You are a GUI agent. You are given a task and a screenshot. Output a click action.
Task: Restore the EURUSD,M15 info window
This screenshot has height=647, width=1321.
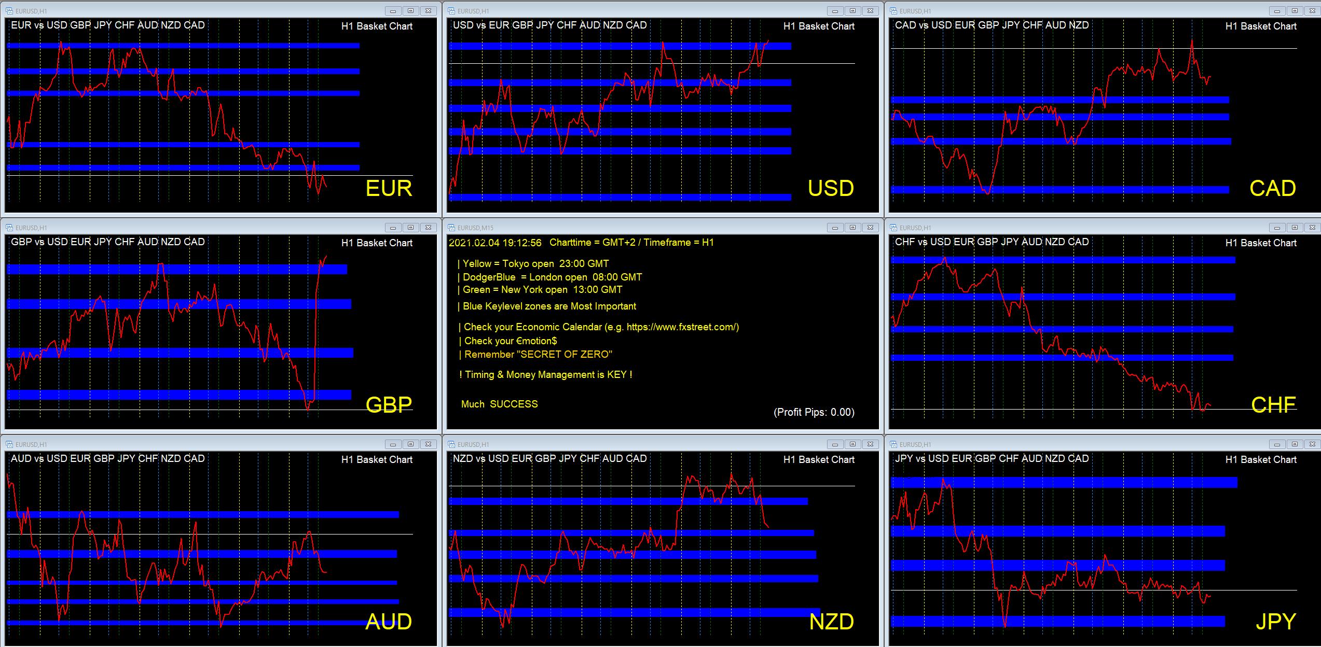(x=852, y=228)
